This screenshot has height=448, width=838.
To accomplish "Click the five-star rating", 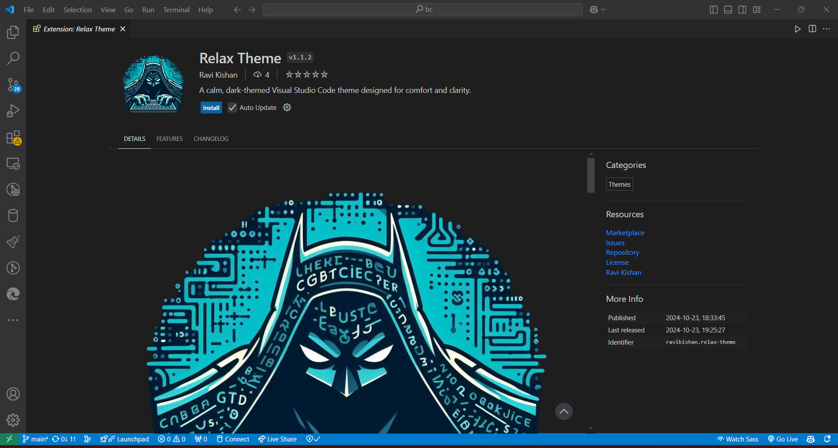I will 307,75.
